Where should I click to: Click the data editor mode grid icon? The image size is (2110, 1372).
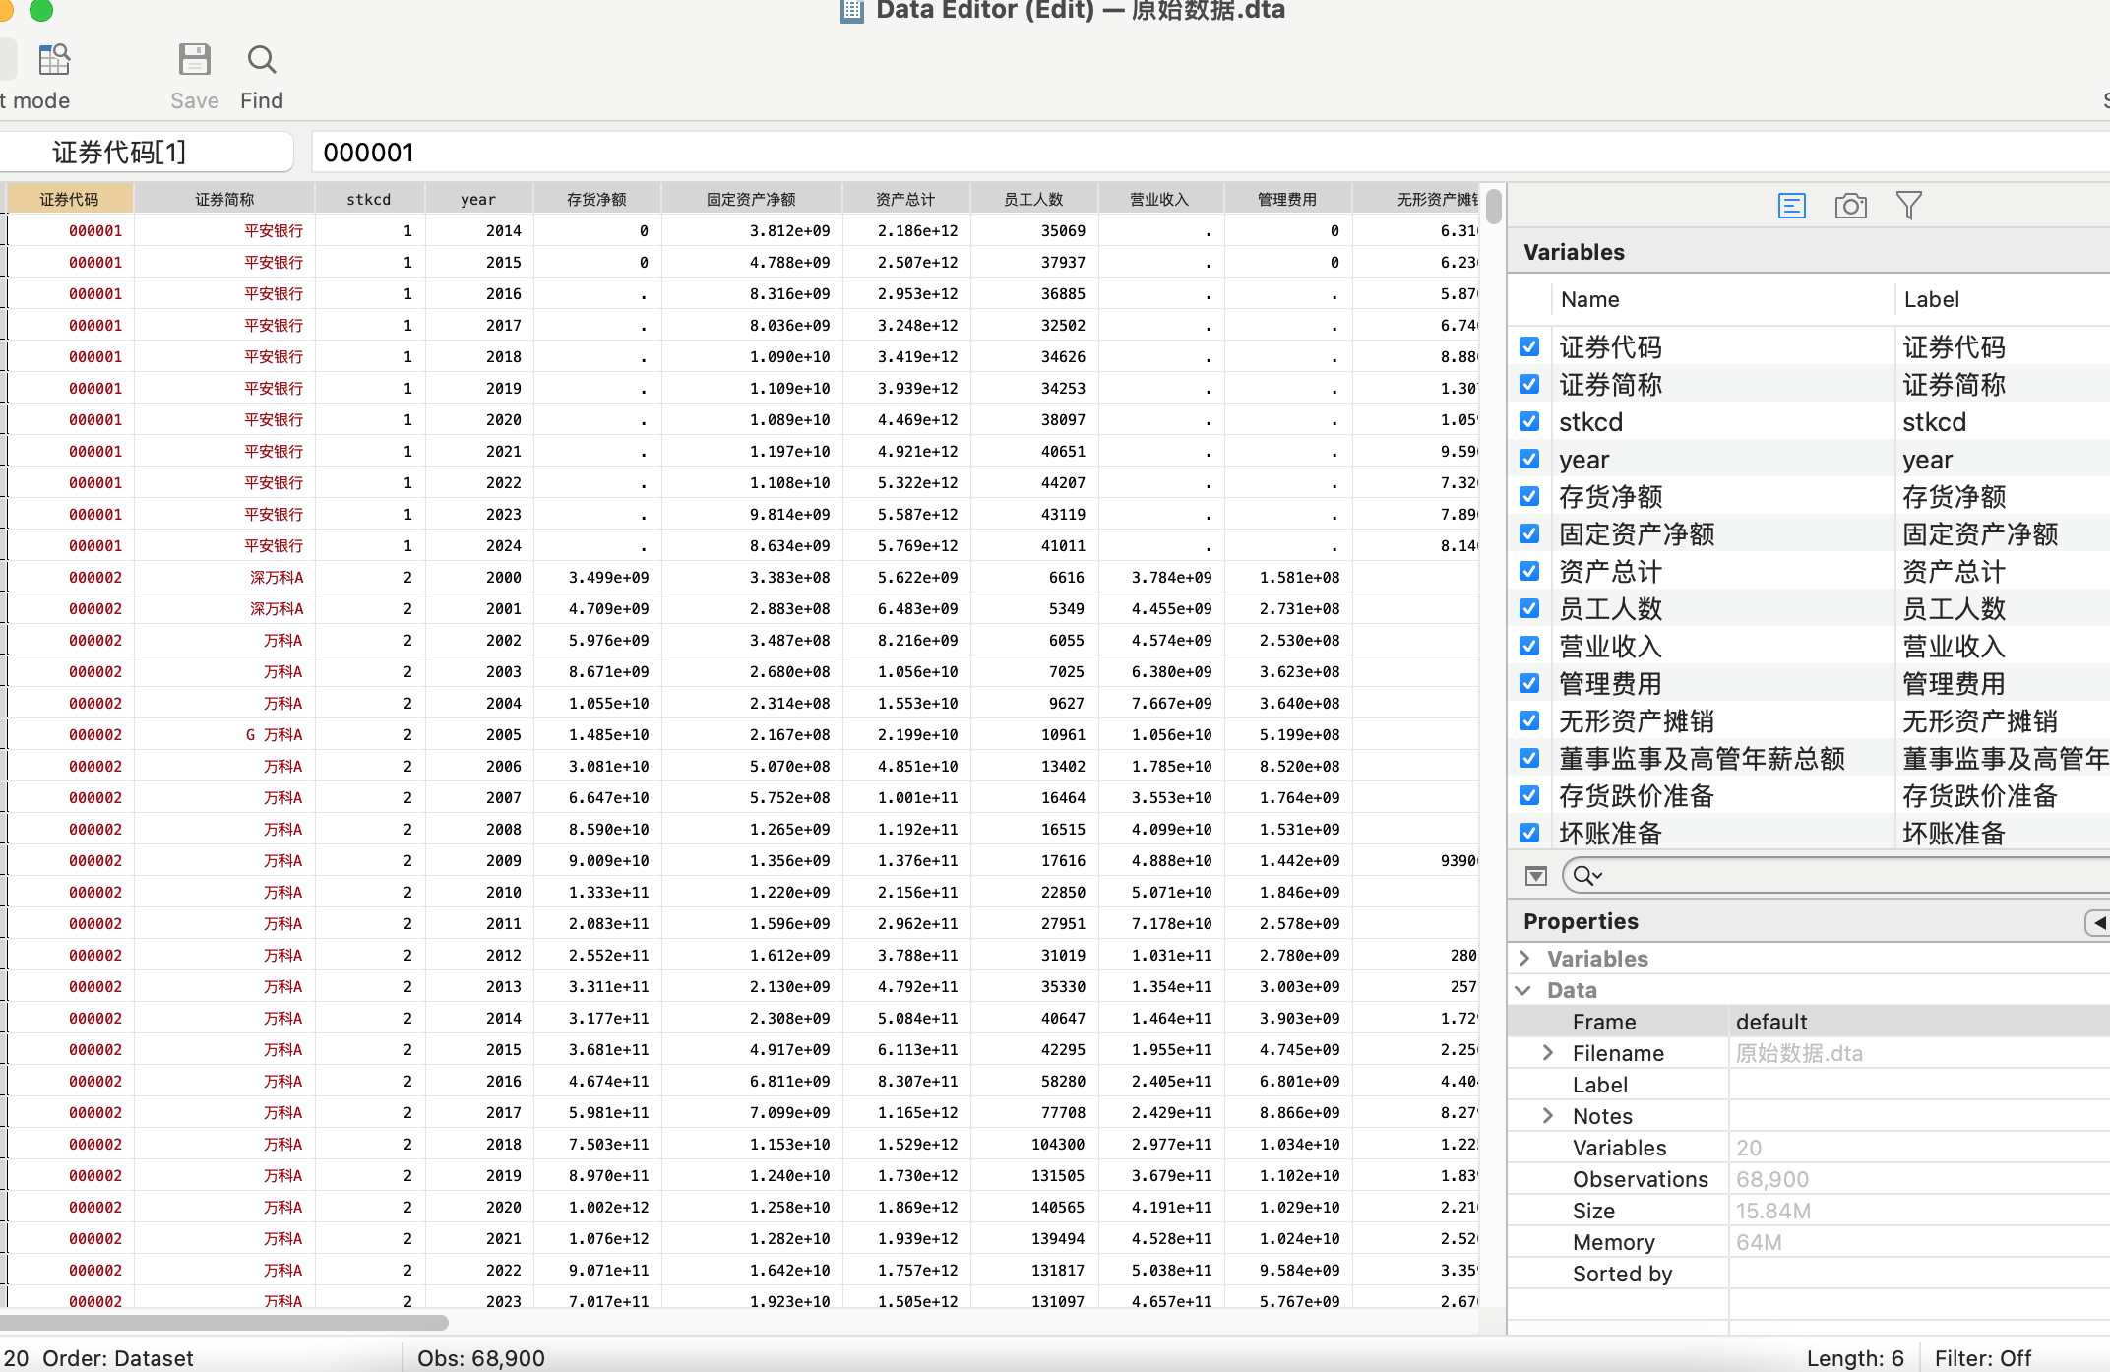pyautogui.click(x=54, y=61)
